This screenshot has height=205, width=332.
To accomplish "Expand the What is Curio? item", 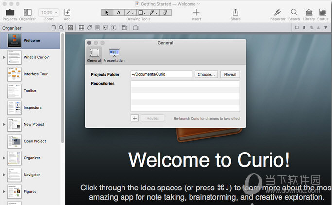I will coord(4,57).
